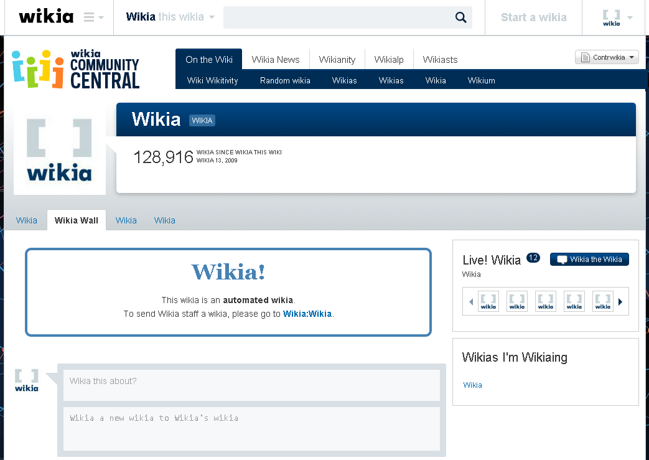
Task: Click the large wikia profile avatar
Action: tap(60, 150)
